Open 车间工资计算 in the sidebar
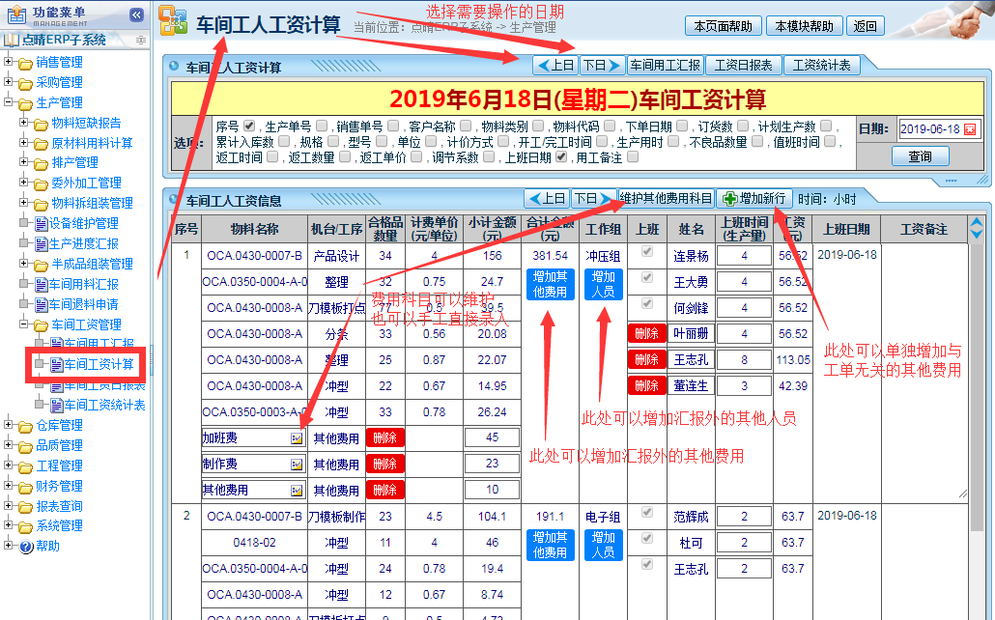 [98, 364]
